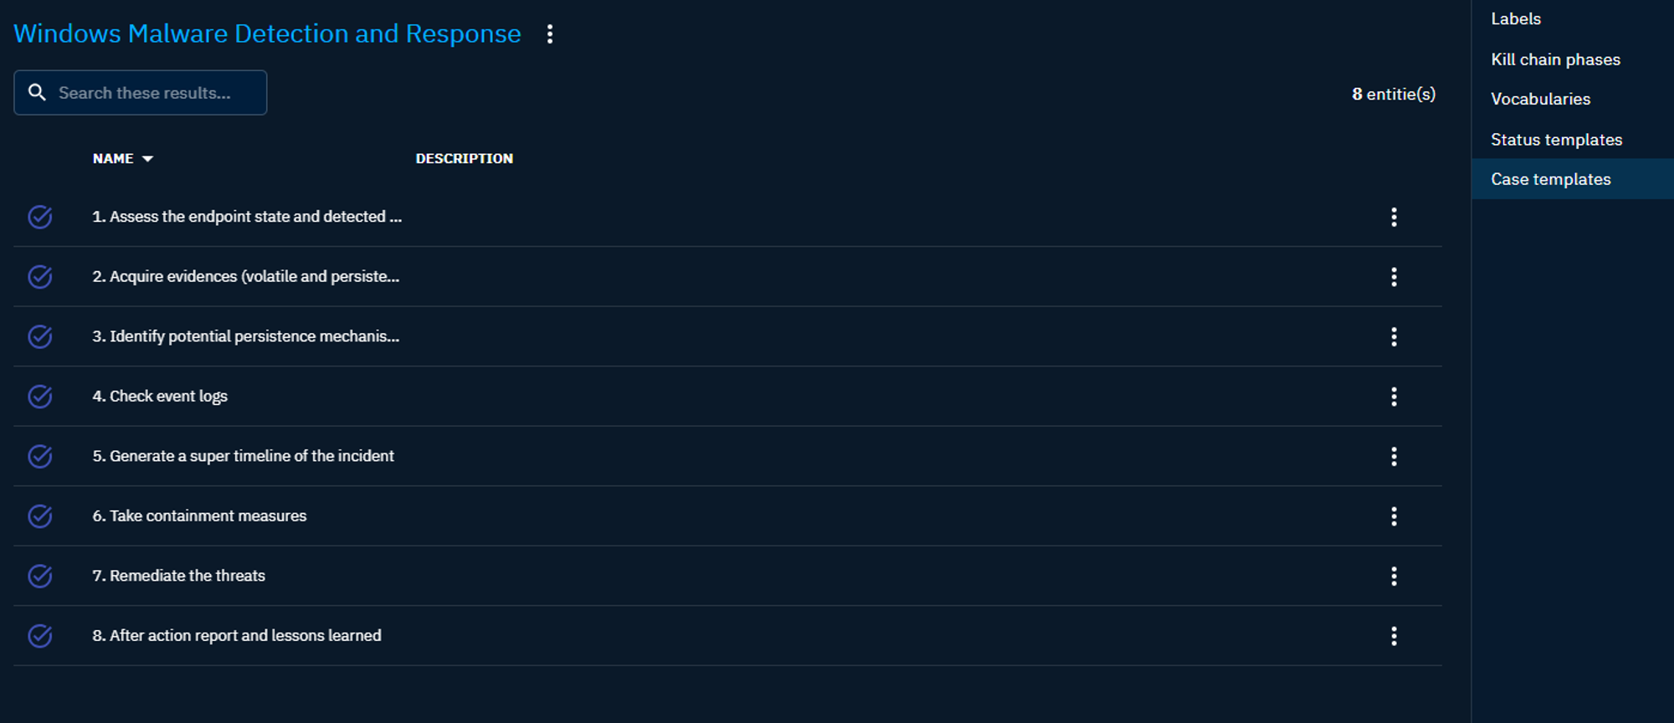1674x723 pixels.
Task: Open row menu for After action report task
Action: click(x=1394, y=636)
